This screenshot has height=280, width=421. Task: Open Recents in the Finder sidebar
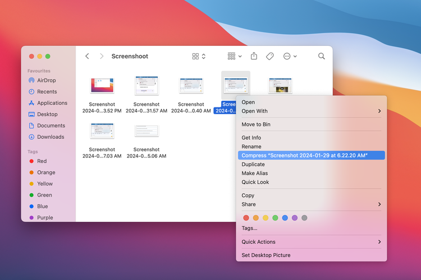pos(47,91)
